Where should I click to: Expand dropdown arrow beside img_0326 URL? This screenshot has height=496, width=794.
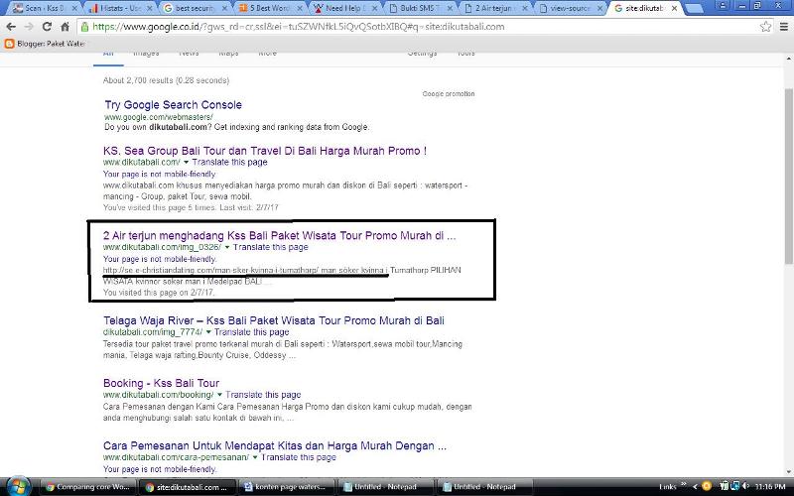tap(227, 247)
